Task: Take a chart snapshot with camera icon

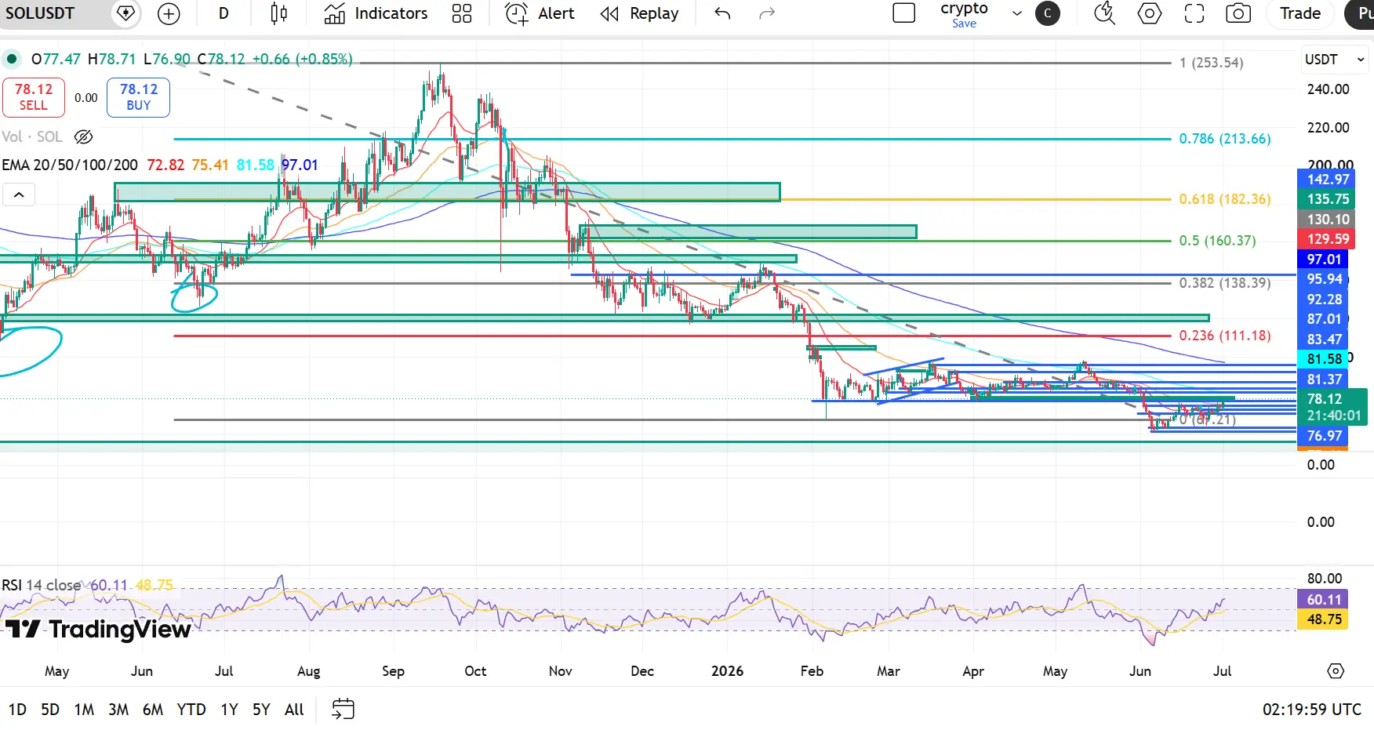Action: 1238,13
